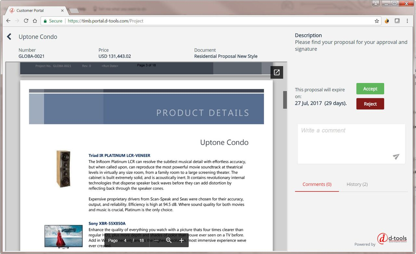Zoom in with the plus icon in viewer toolbar
This screenshot has width=416, height=254.
click(181, 240)
